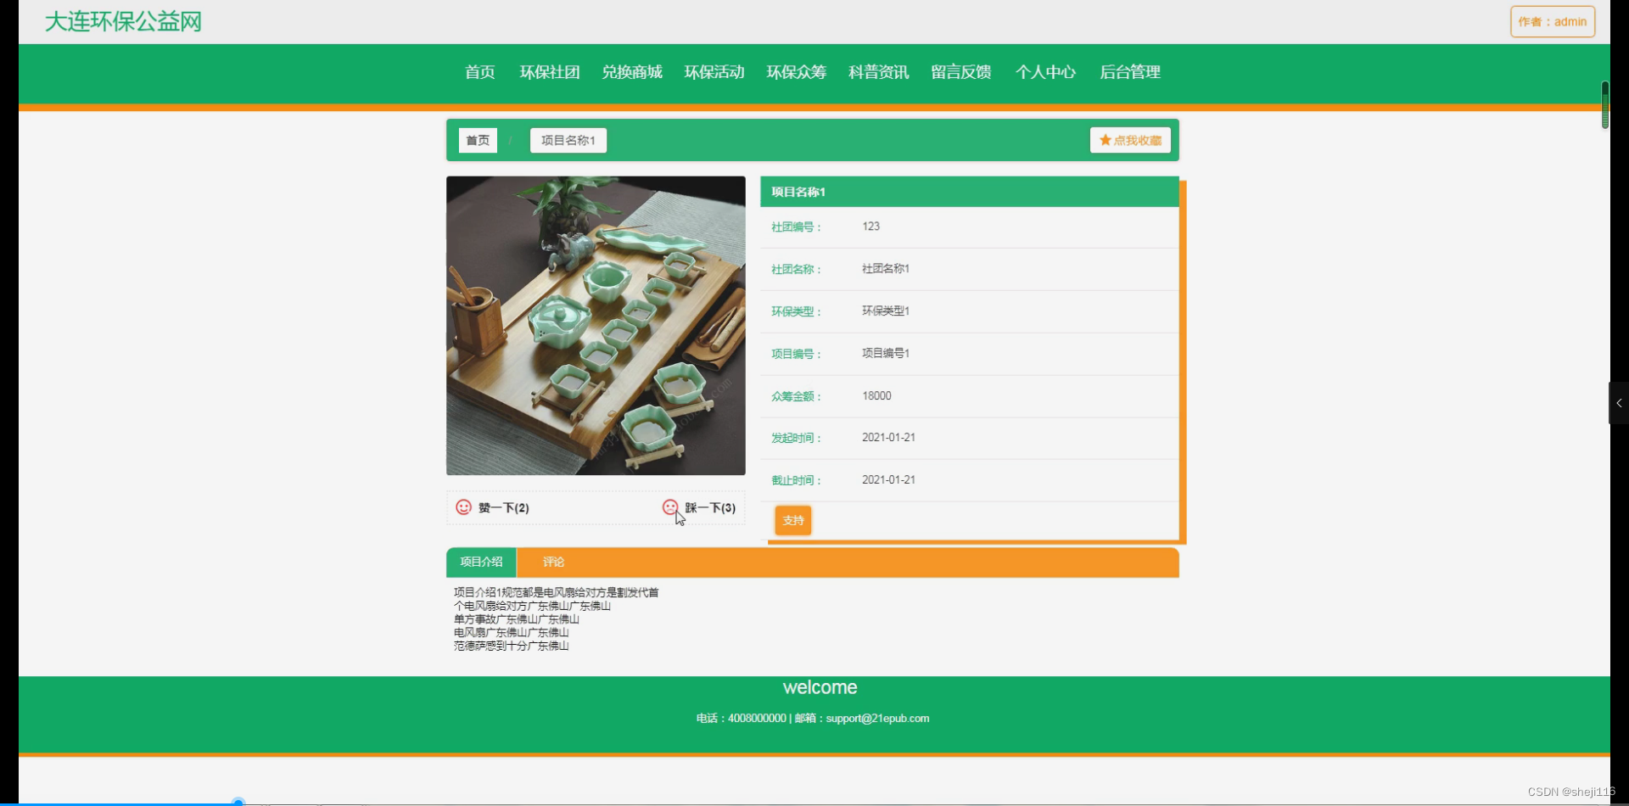Click the 首页 breadcrumb link

pyautogui.click(x=477, y=140)
